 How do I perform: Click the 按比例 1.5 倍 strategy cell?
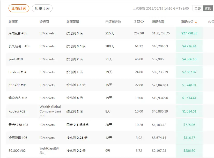(x=76, y=85)
